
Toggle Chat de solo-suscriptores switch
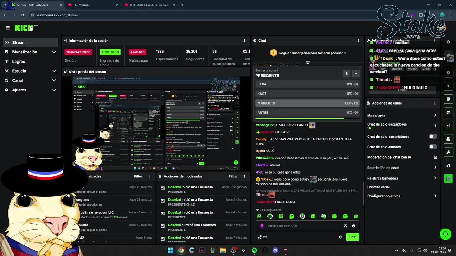pos(433,137)
